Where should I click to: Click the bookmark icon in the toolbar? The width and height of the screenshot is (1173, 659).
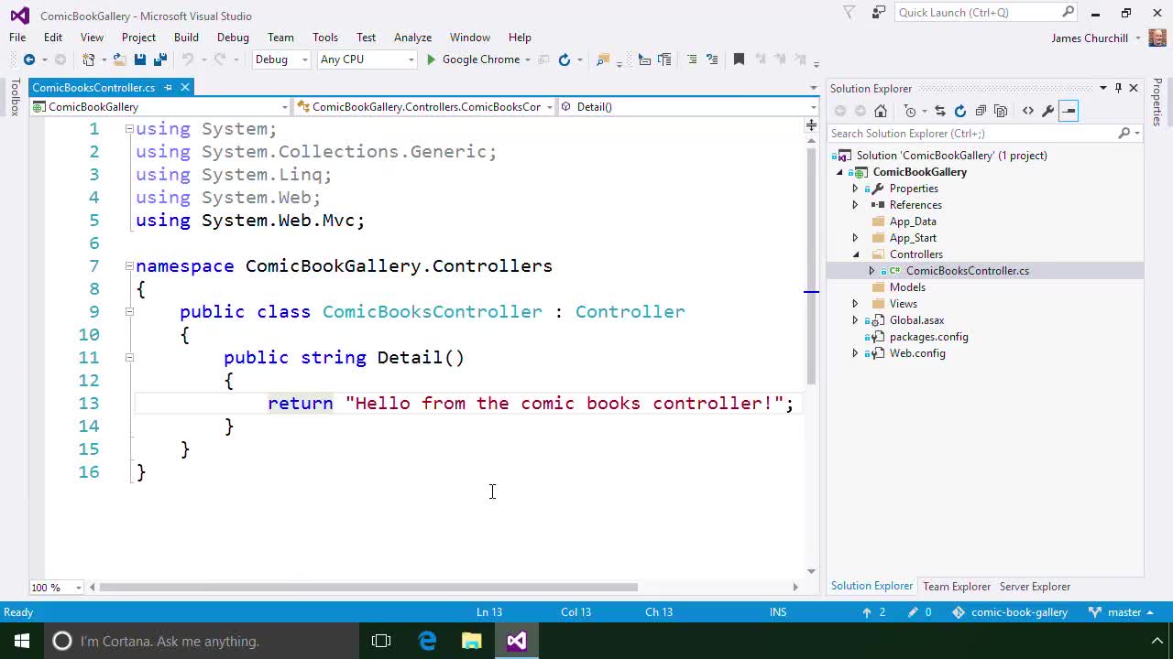[x=739, y=59]
